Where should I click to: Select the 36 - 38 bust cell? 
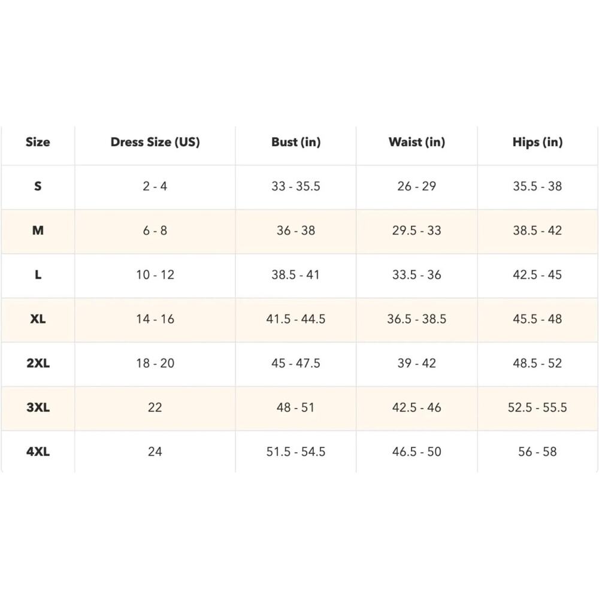pos(296,231)
